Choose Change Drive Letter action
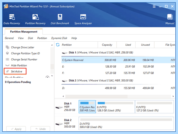 pyautogui.click(x=23, y=47)
